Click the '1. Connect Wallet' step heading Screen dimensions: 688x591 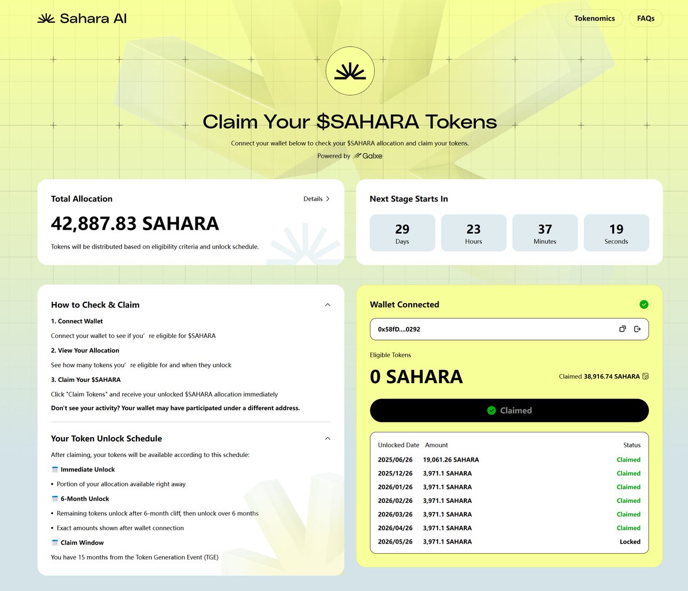77,321
